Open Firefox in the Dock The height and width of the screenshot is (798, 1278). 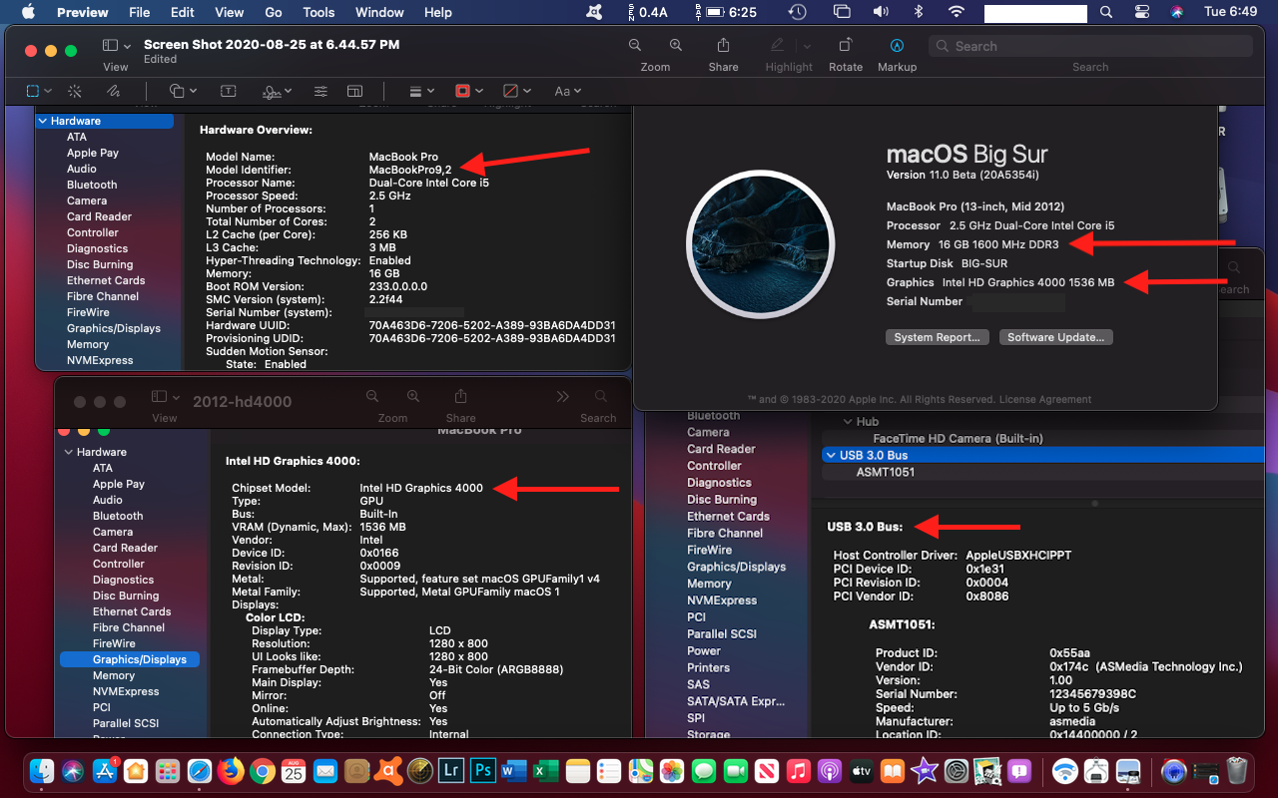point(231,771)
